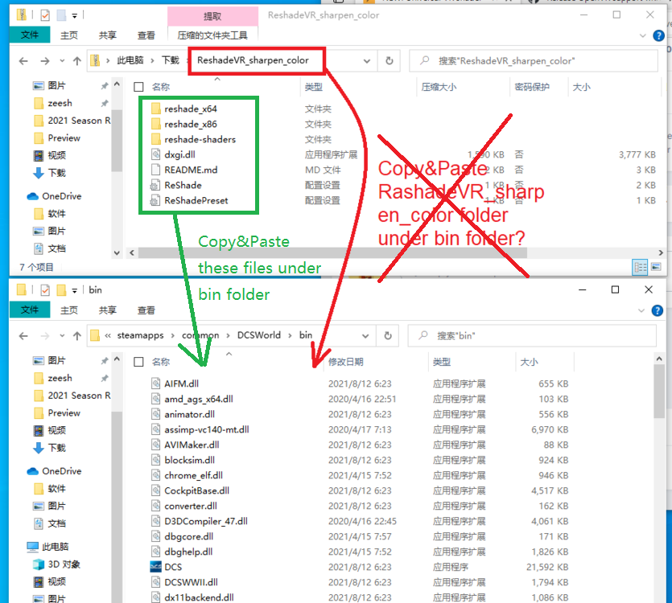Sort by 修改日期 column in bin window
The image size is (672, 603).
(346, 362)
